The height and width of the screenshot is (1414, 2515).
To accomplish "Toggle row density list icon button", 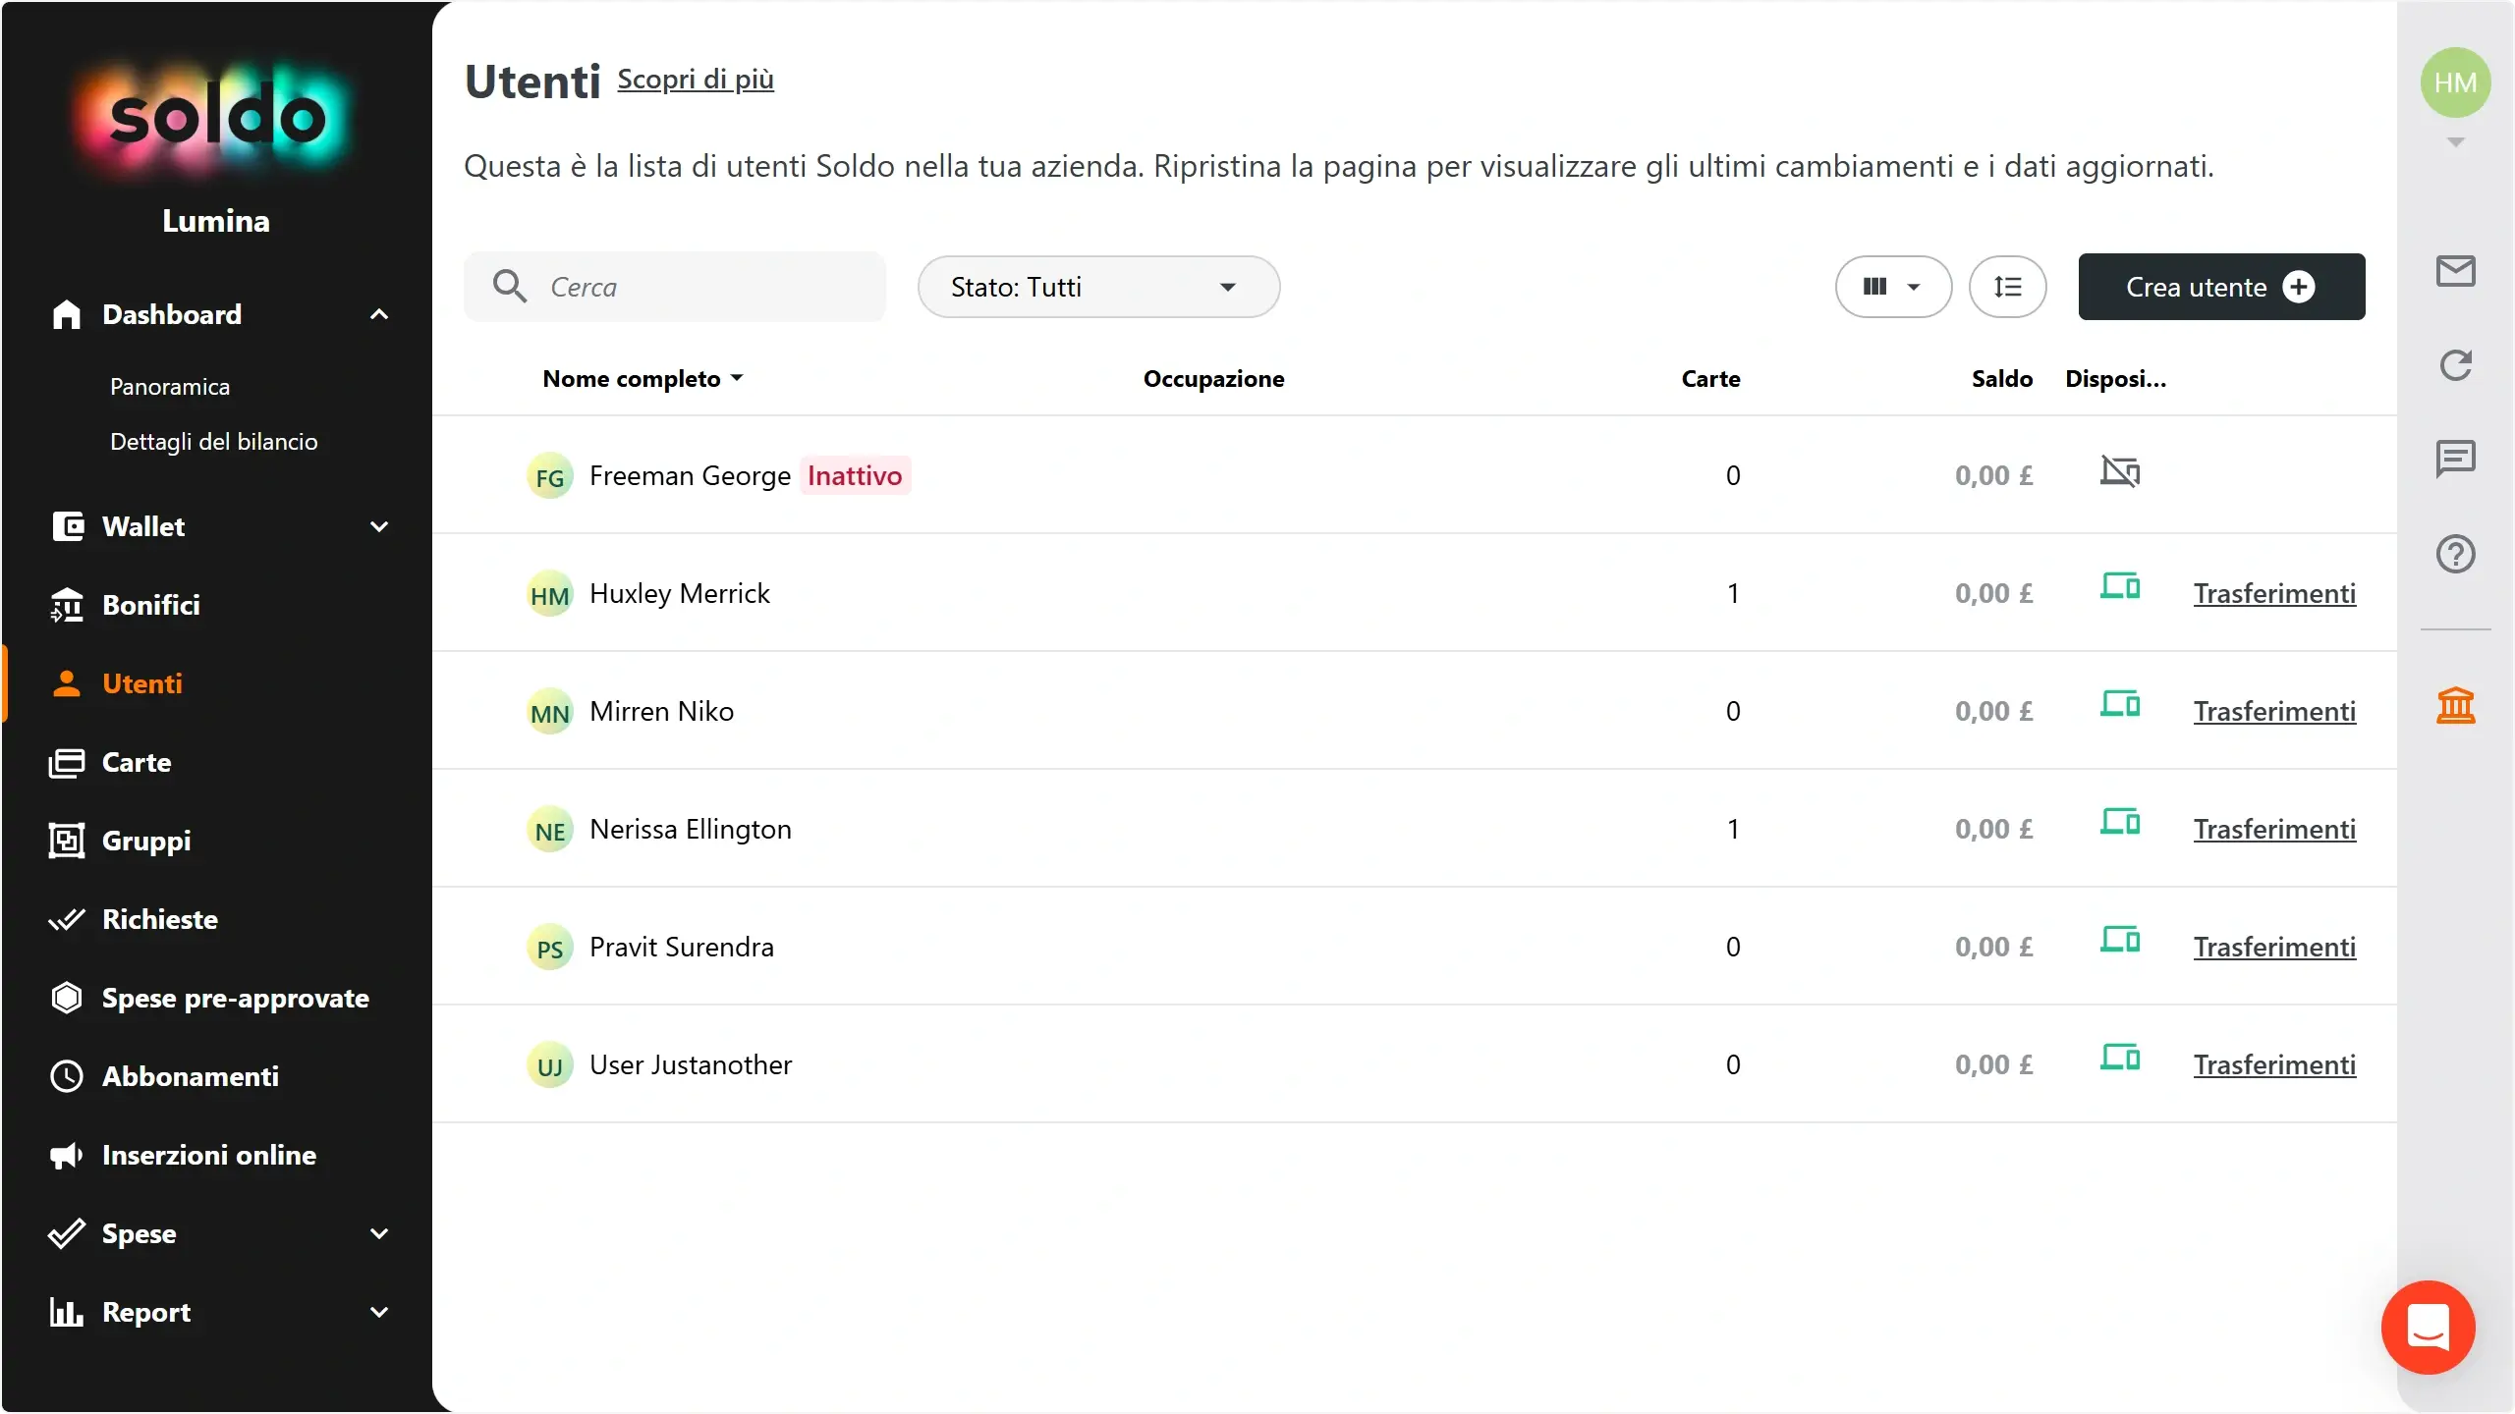I will 2007,287.
